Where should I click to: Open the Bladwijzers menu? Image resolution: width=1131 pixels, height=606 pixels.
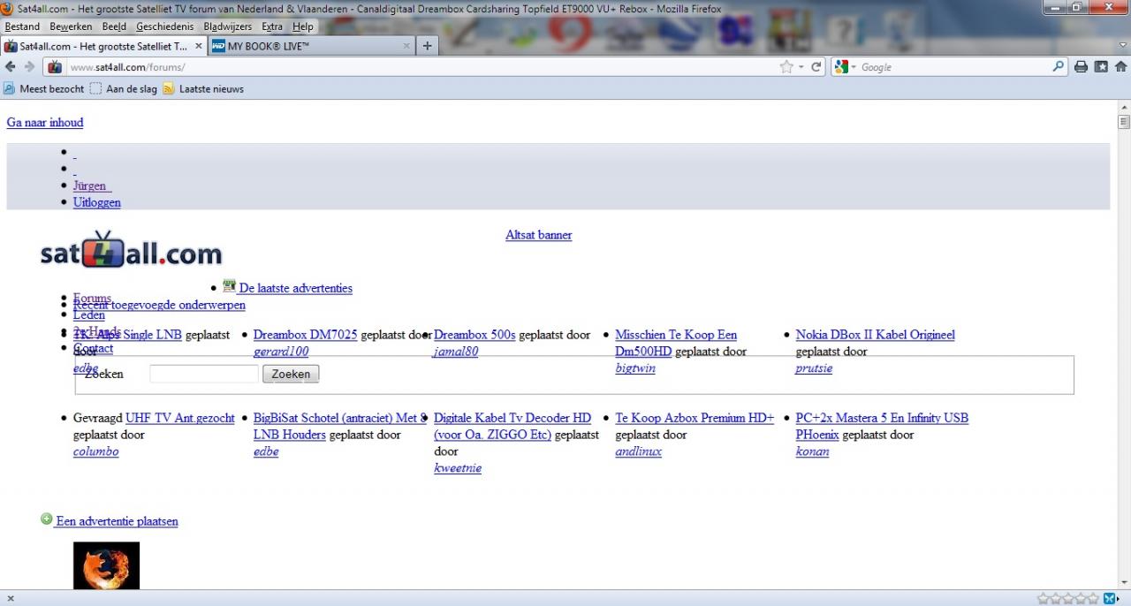point(227,27)
